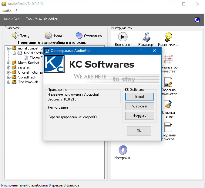The image size is (205, 188).
Task: Click the AudioGrail app icon in title bar
Action: pyautogui.click(x=4, y=4)
